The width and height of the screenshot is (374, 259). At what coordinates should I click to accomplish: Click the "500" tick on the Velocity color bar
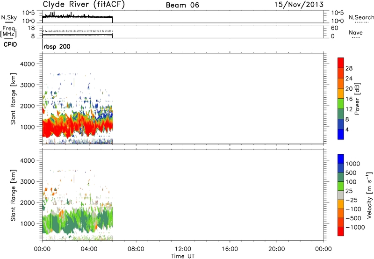[351, 173]
